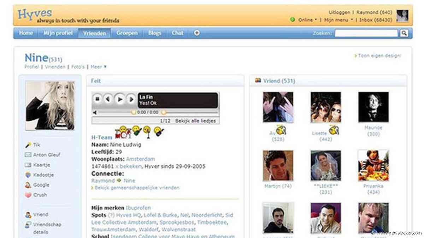The image size is (424, 238).
Task: Open the Mijn profiel tab
Action: [58, 33]
